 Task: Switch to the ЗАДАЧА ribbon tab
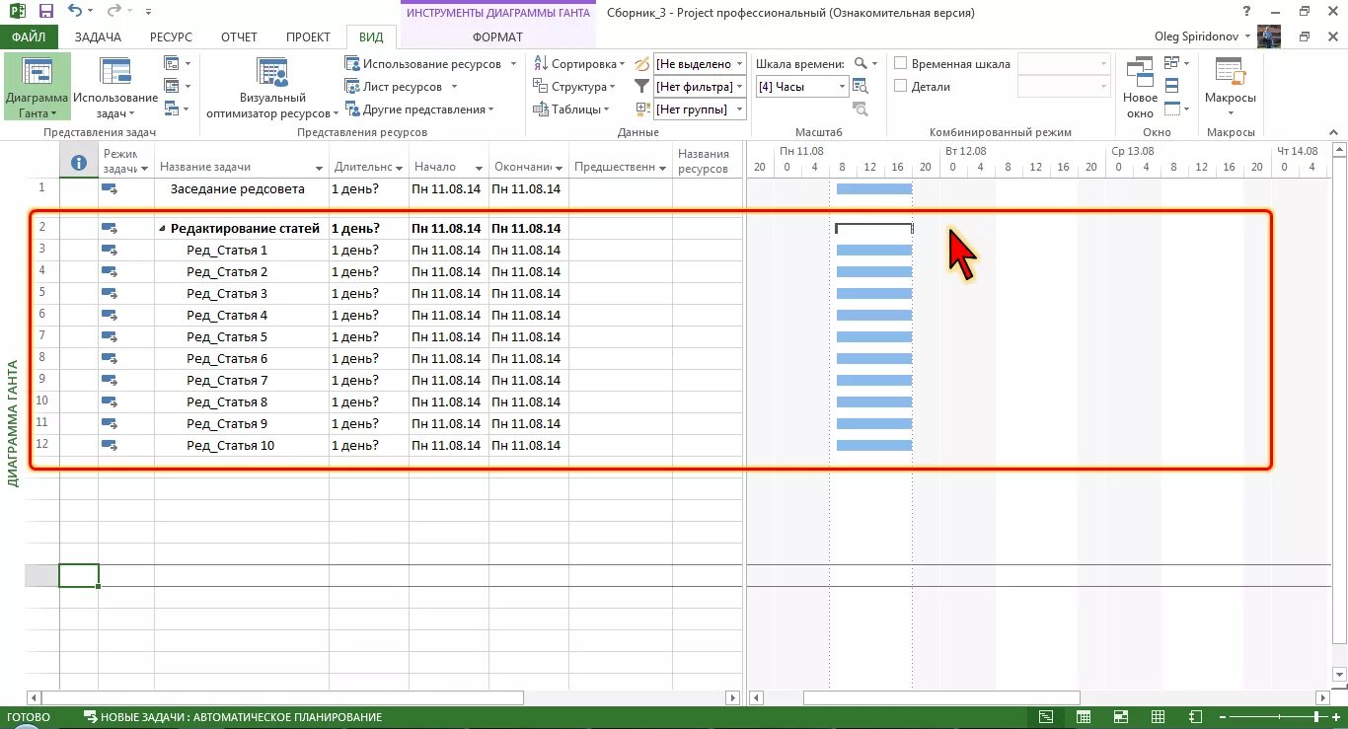(x=97, y=37)
